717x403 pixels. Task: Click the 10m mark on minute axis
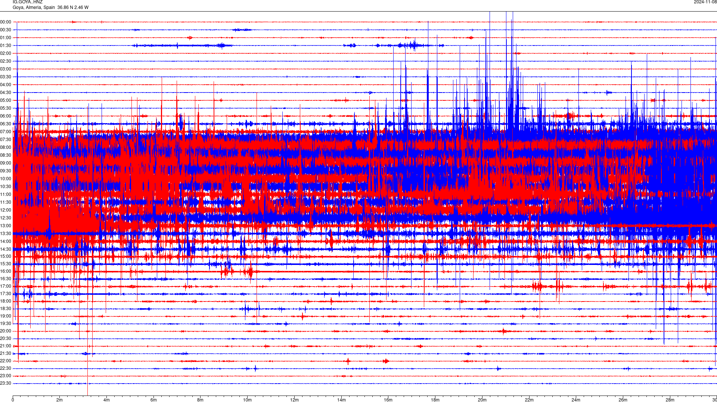(x=247, y=400)
